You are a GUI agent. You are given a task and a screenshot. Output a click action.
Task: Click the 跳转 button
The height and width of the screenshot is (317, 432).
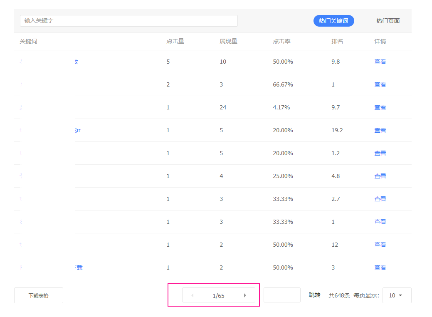click(314, 295)
